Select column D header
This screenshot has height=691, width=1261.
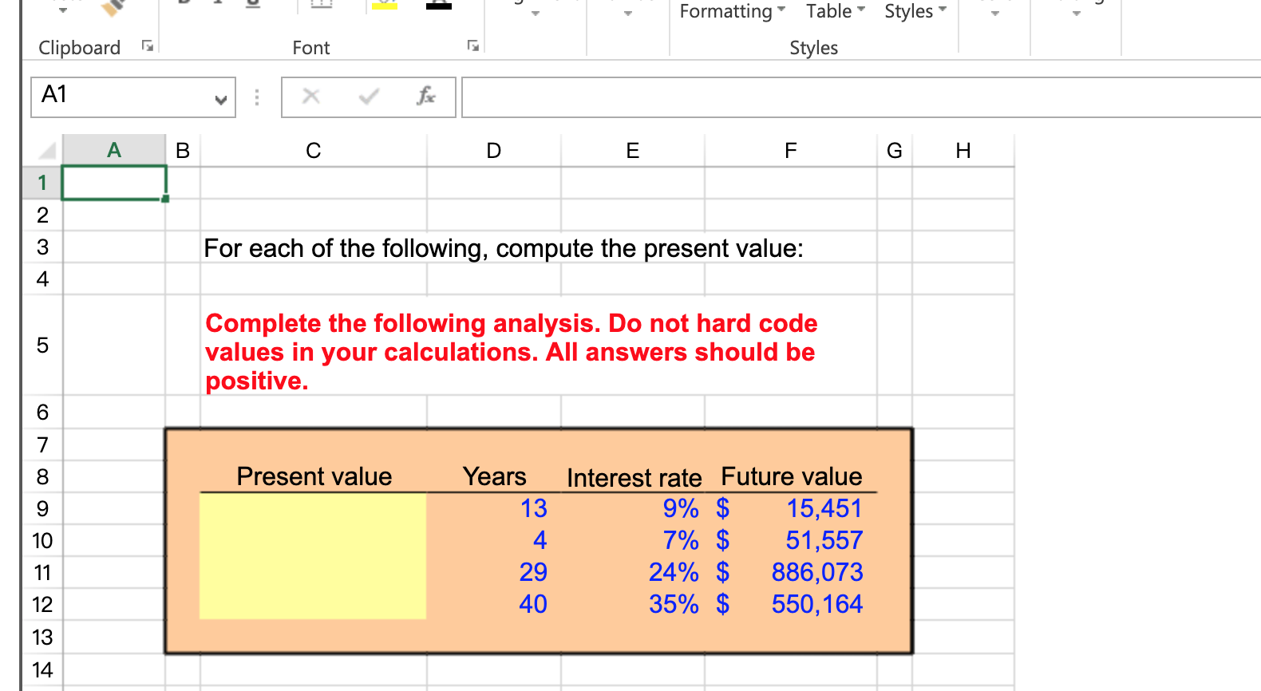coord(494,150)
